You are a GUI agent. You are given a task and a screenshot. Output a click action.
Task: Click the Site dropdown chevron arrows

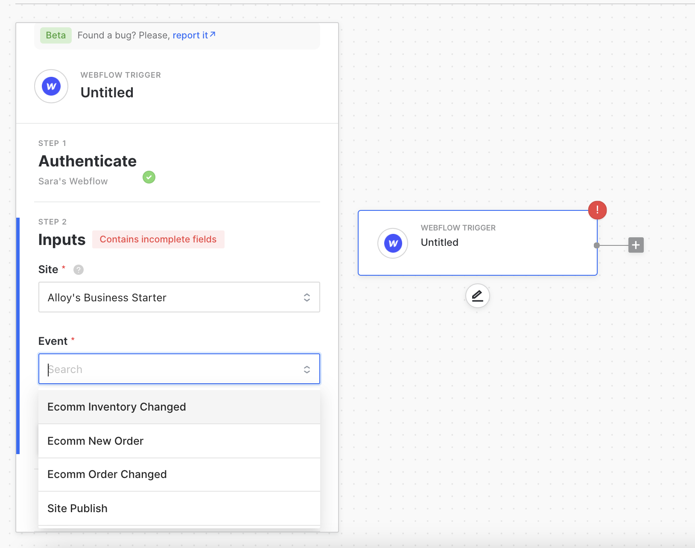pyautogui.click(x=307, y=297)
